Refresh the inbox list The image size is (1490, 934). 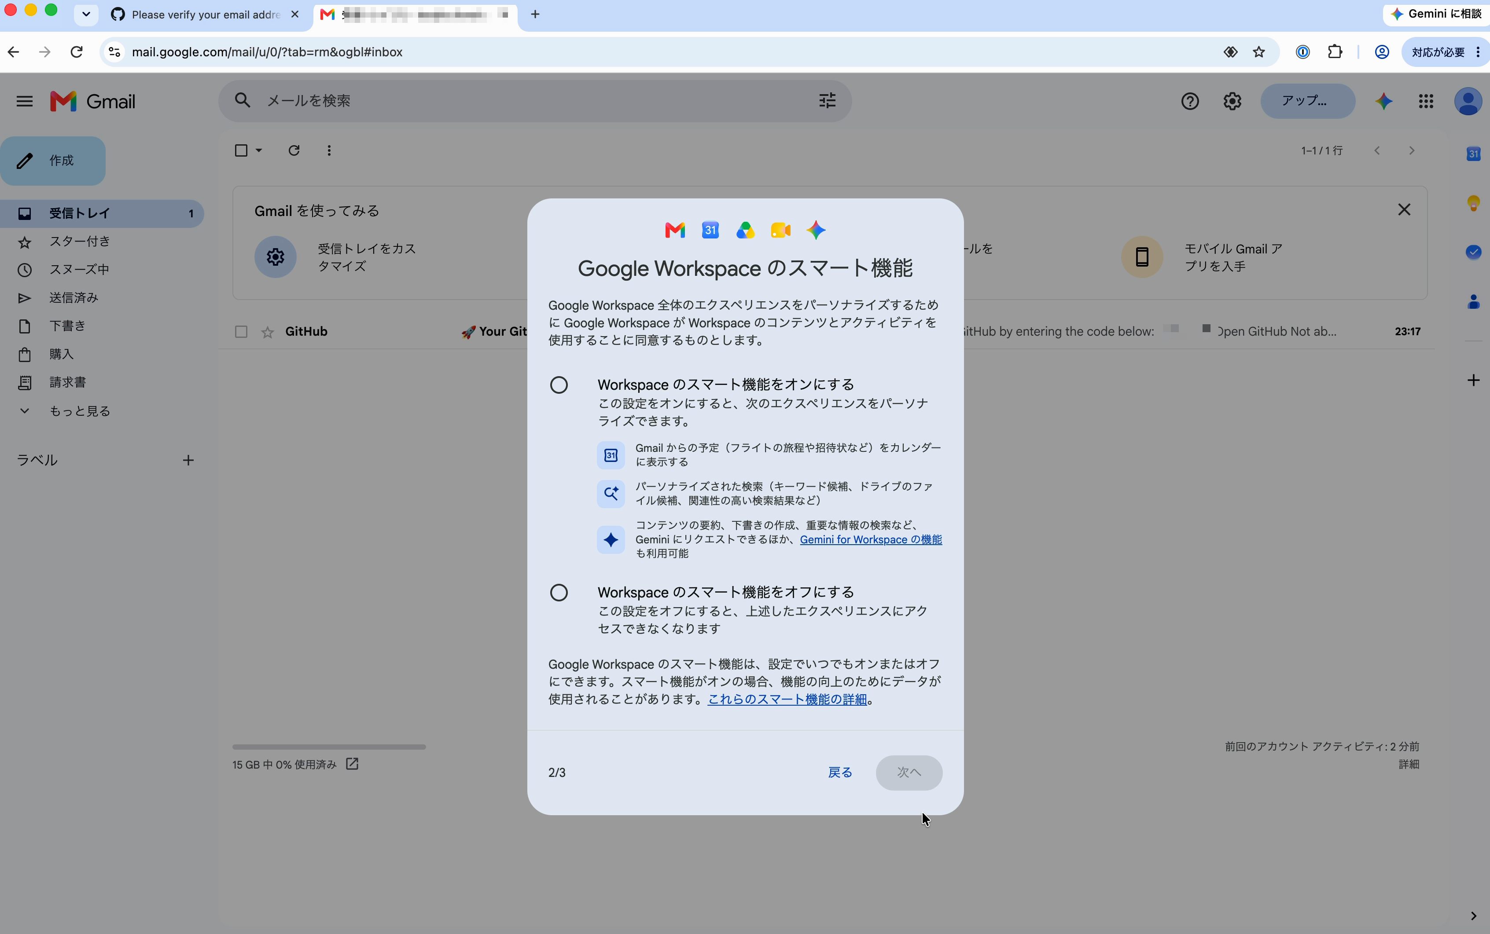294,150
